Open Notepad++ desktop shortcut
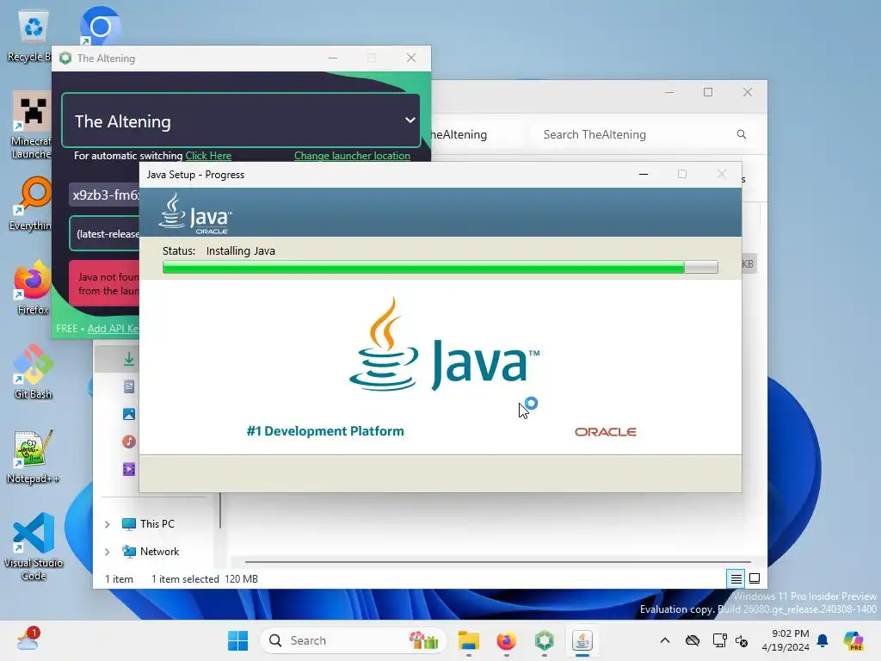 (x=33, y=456)
